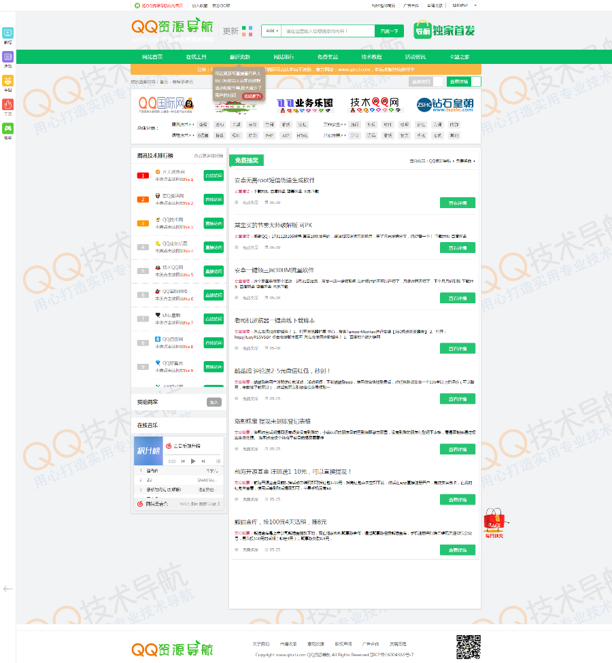The image size is (612, 663).
Task: Open 在线工具 in the navigation bar
Action: tap(197, 56)
